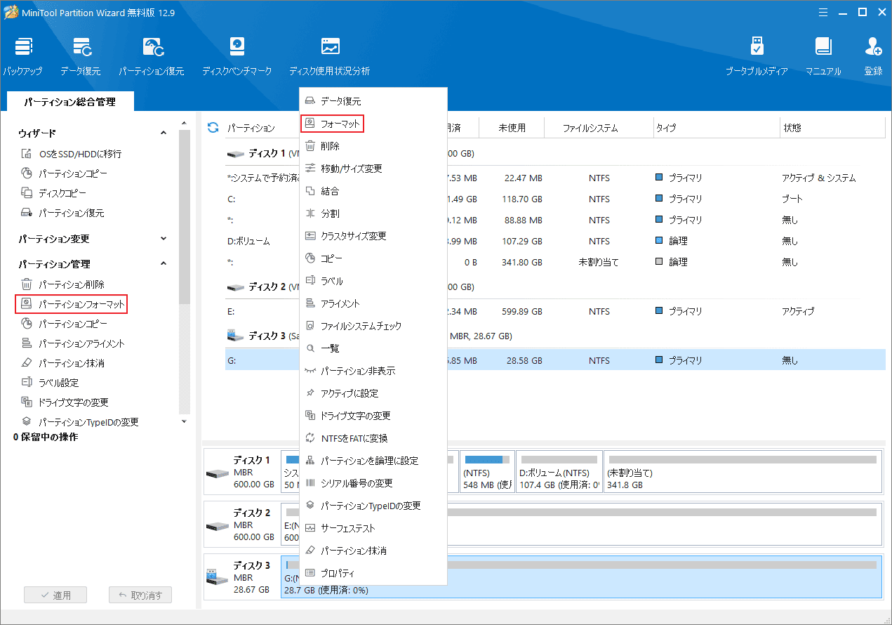Click the (NTFS) 548 MB block
892x625 pixels.
tap(487, 472)
